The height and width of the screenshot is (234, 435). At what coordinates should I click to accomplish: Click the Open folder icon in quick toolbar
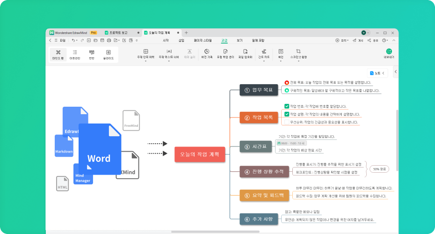[95, 41]
